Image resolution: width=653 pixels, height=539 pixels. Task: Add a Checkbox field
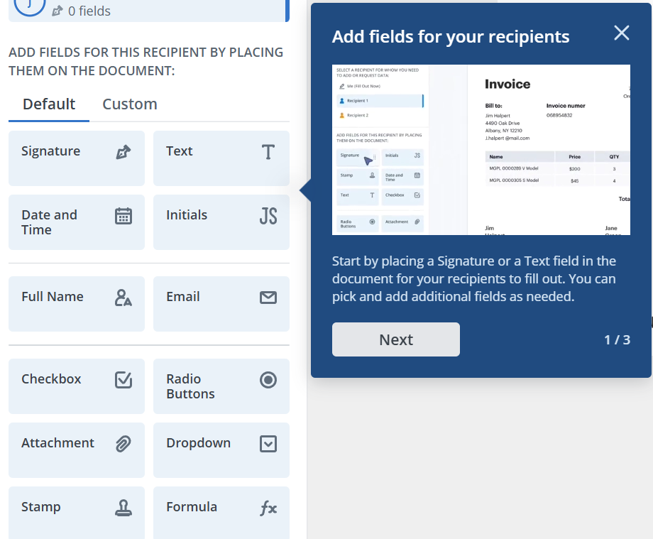tap(77, 386)
